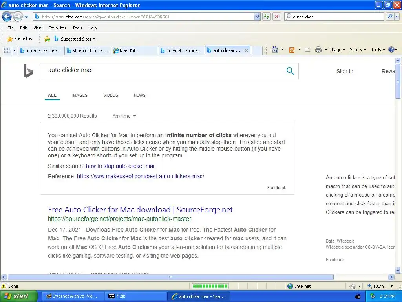Click the Internet zone icon in status bar
The height and width of the screenshot is (302, 402).
click(x=290, y=286)
